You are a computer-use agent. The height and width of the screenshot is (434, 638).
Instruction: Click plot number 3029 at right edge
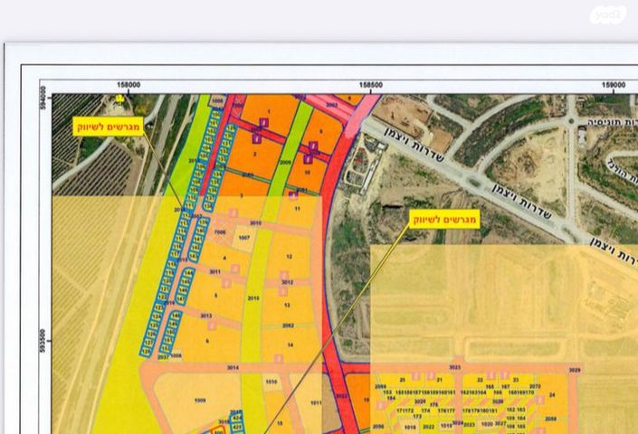coord(575,370)
